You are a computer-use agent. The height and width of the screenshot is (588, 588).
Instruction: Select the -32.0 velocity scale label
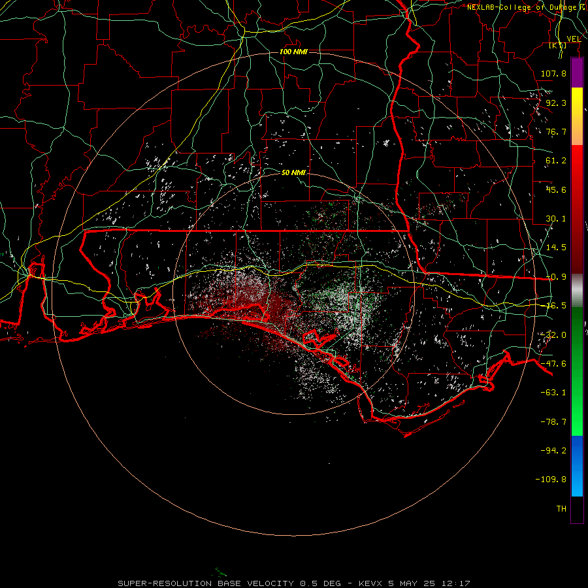click(x=553, y=335)
